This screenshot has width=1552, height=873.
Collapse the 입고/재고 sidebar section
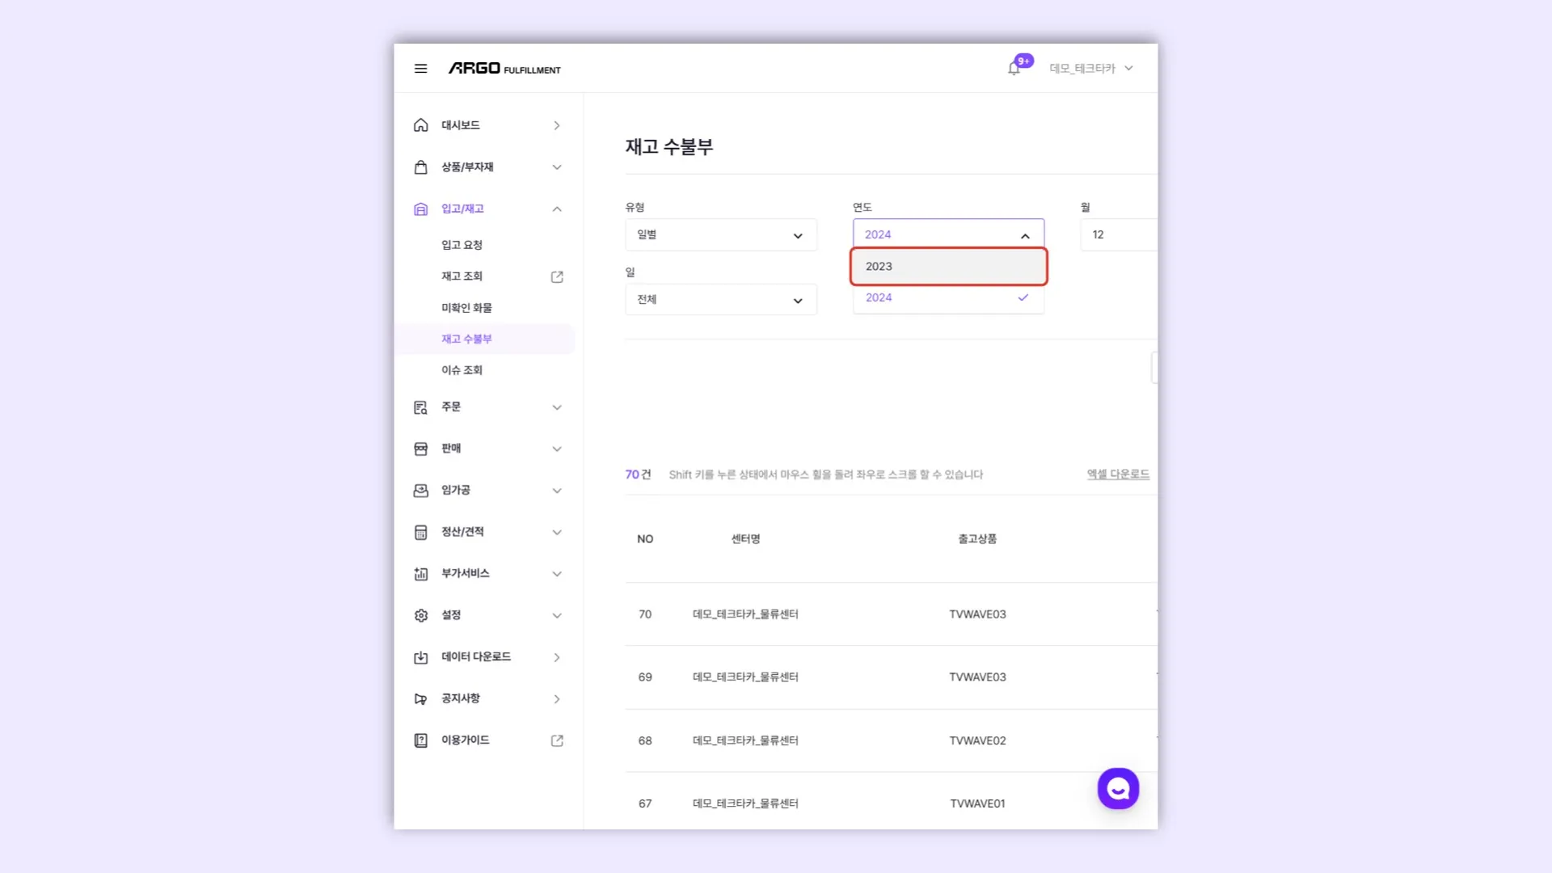557,209
